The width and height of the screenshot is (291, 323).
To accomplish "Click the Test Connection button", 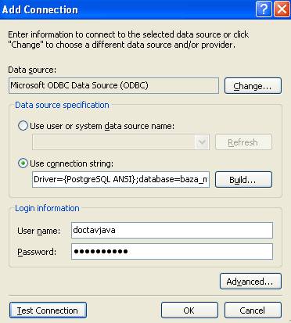I will [48, 310].
